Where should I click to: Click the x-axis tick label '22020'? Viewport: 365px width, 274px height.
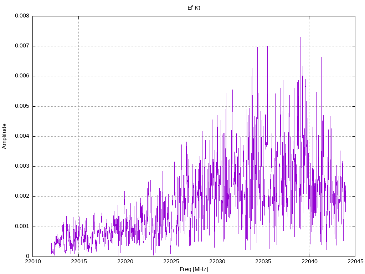tap(125, 262)
